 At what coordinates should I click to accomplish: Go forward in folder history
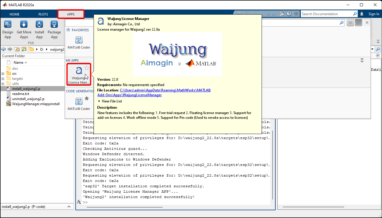(x=10, y=49)
